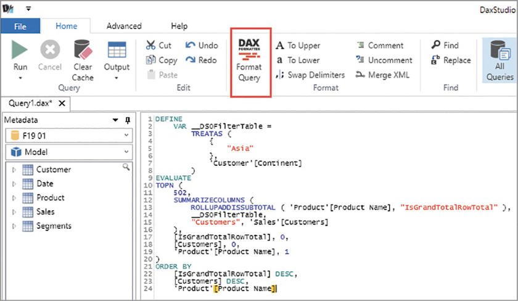
Task: Select the Query1.dax document tab
Action: tap(30, 103)
